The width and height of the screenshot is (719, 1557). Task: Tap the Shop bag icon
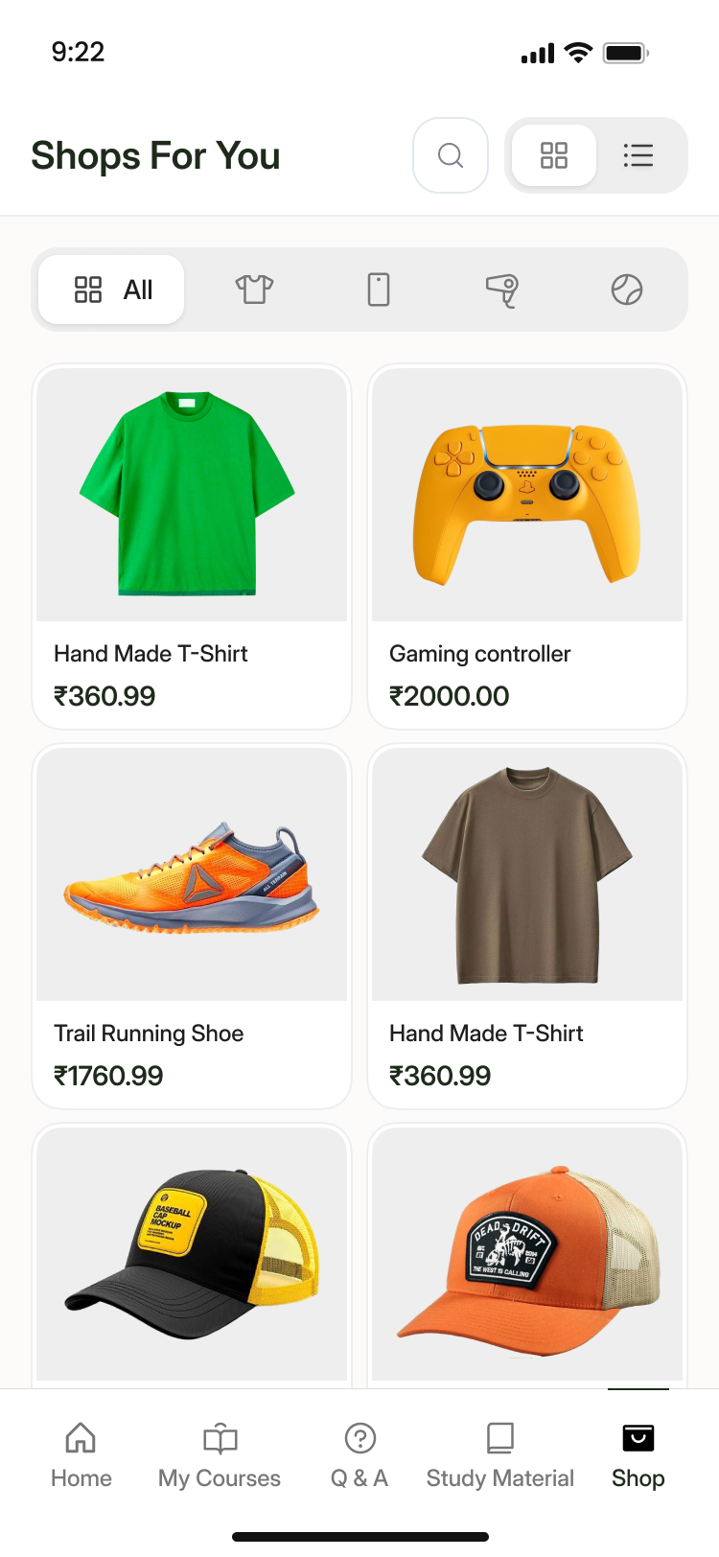[x=638, y=1438]
